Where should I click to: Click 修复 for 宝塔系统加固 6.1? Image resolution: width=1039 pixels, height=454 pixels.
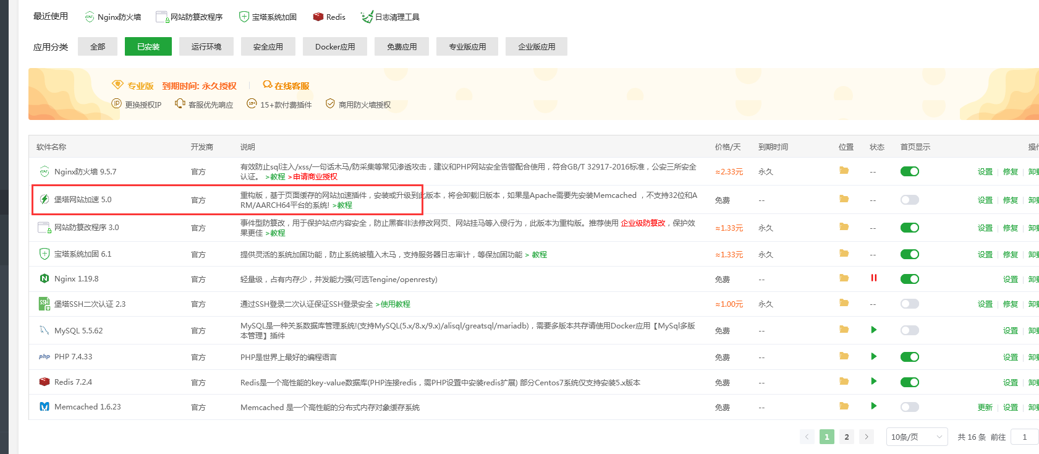pos(1011,255)
